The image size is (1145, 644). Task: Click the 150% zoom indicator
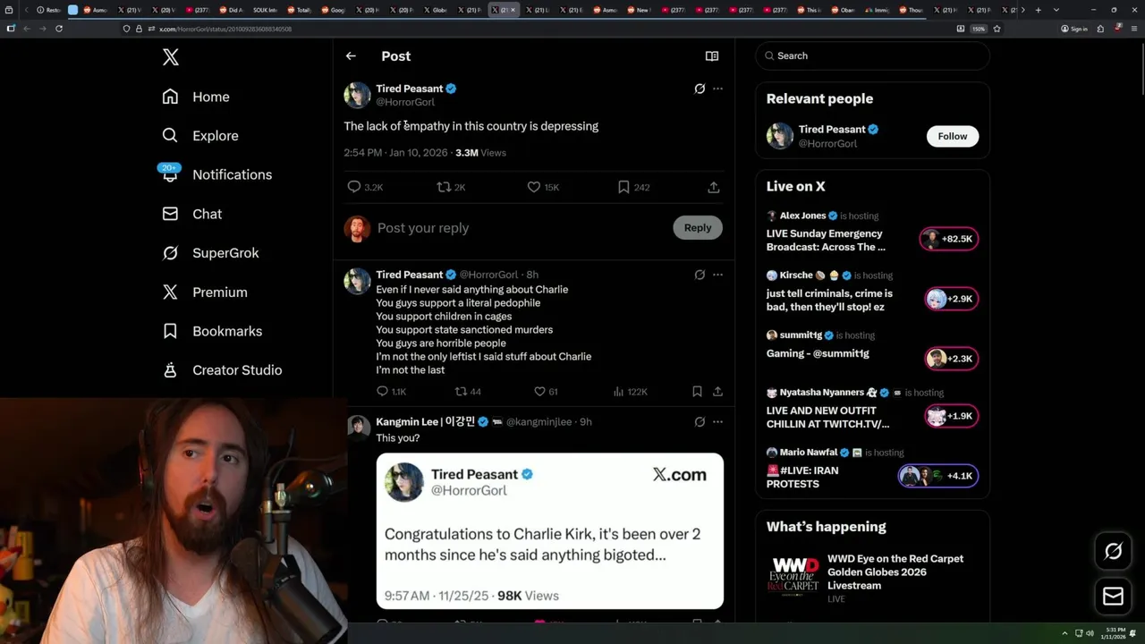[979, 29]
